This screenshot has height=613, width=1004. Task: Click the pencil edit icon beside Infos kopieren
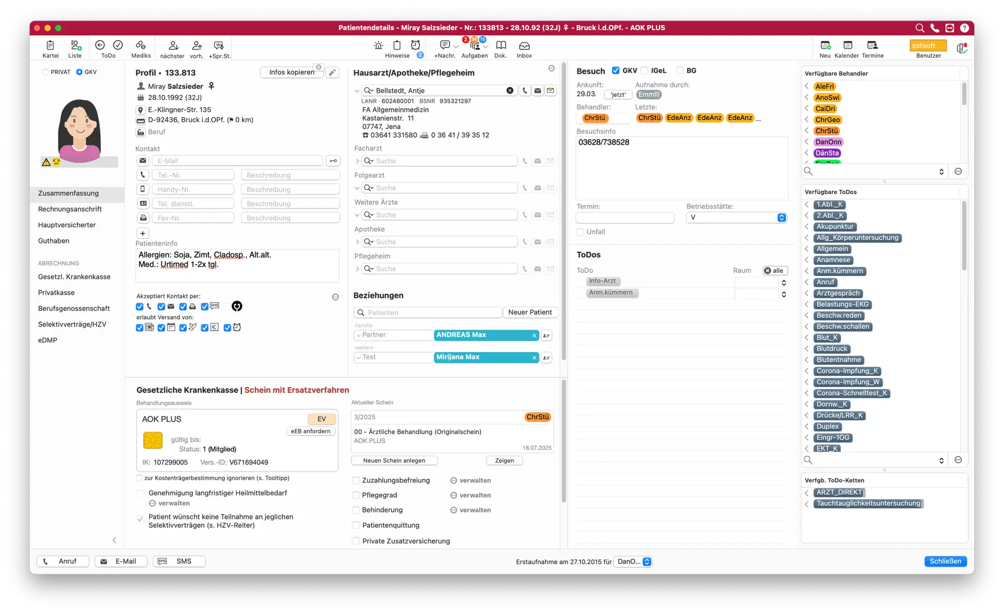[332, 73]
